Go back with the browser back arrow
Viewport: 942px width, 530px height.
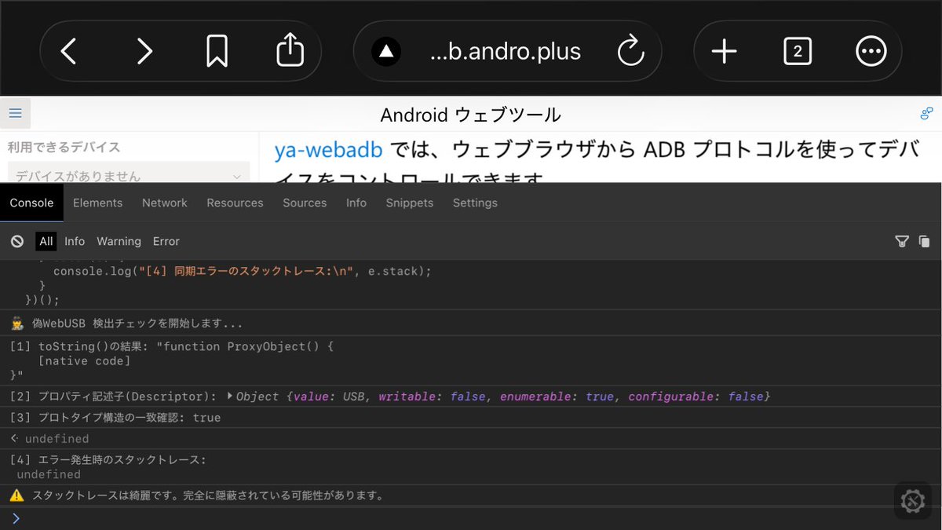point(69,52)
